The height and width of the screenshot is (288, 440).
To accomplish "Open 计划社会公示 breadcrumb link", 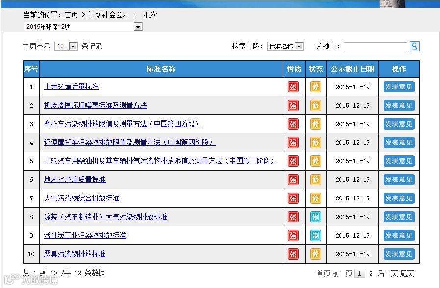I will 109,15.
